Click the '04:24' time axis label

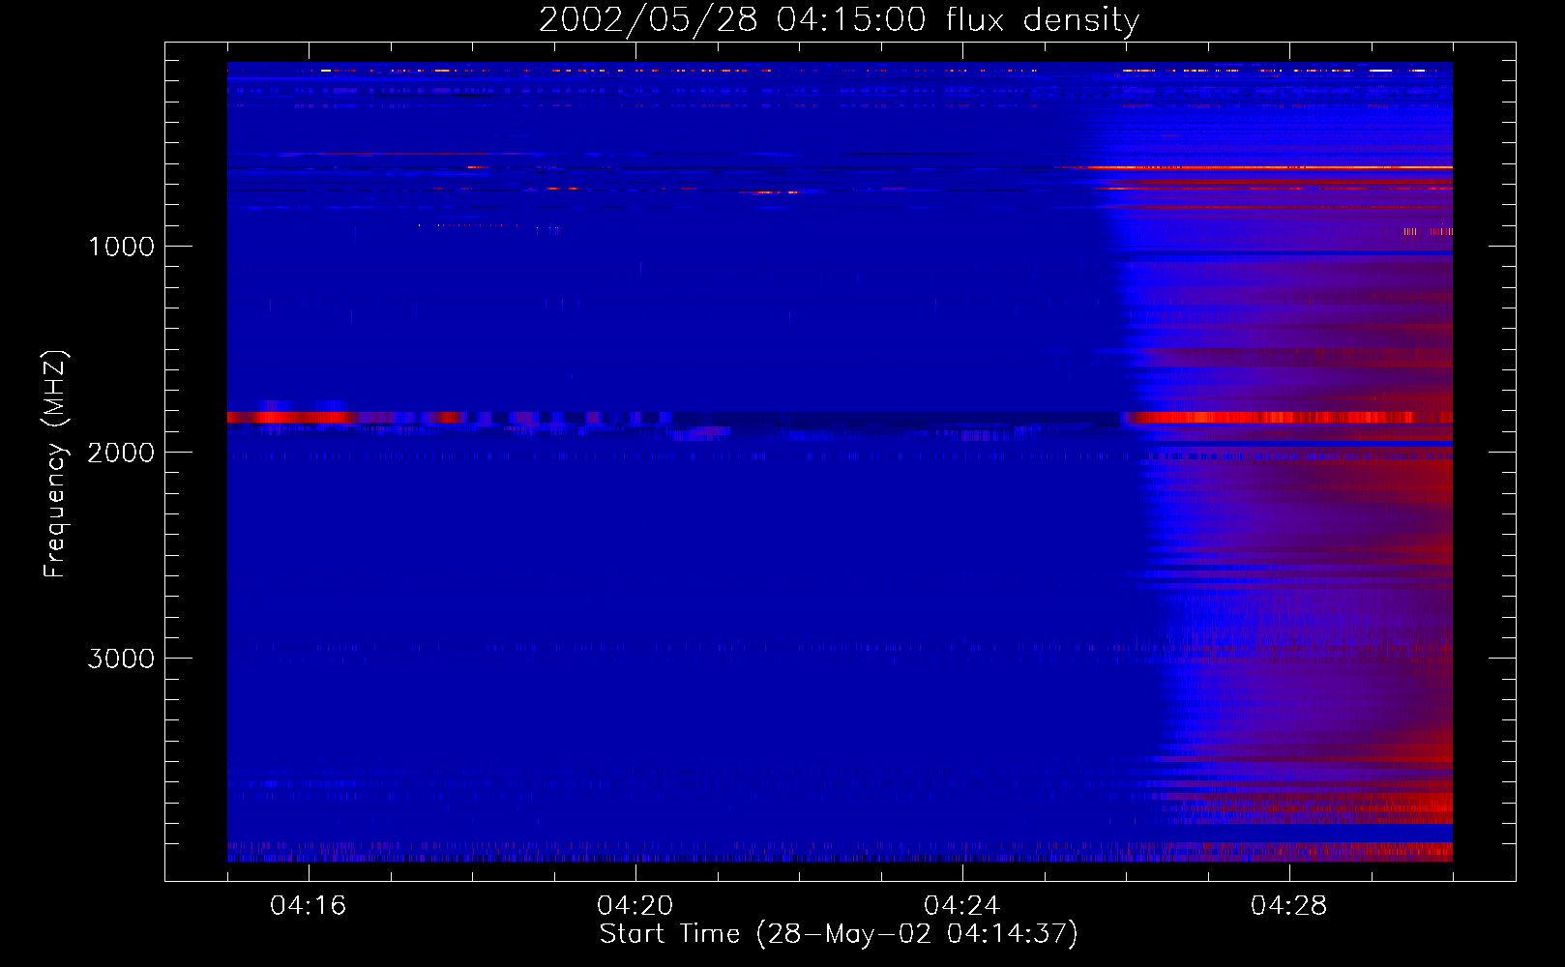pyautogui.click(x=962, y=905)
